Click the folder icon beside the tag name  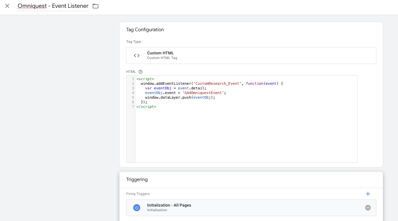96,6
